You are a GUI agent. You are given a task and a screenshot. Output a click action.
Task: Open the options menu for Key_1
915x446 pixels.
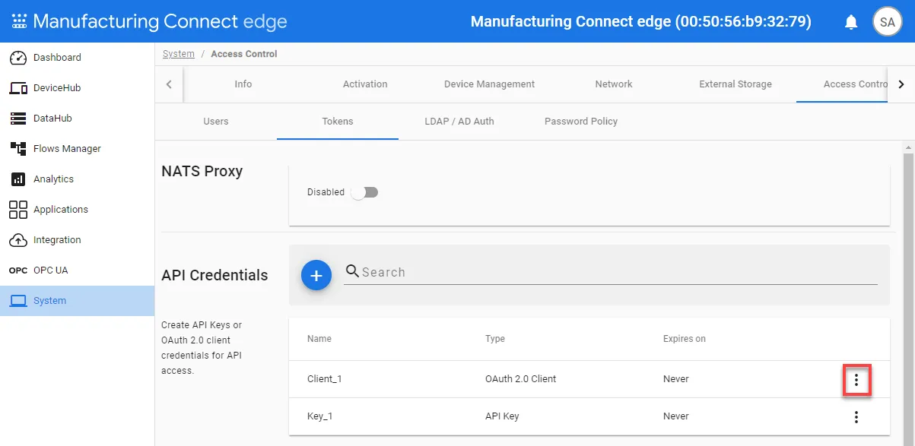856,416
